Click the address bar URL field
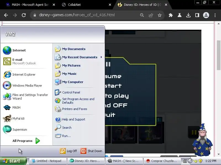This screenshot has height=165, width=221. click(77, 15)
